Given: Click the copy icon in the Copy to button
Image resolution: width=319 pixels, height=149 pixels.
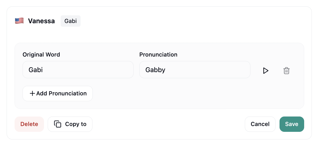Looking at the screenshot, I should pos(57,124).
